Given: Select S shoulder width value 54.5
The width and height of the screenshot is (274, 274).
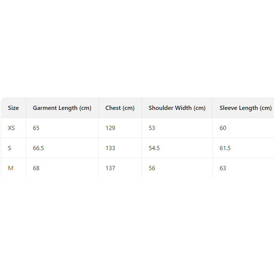Looking at the screenshot, I should coord(154,148).
